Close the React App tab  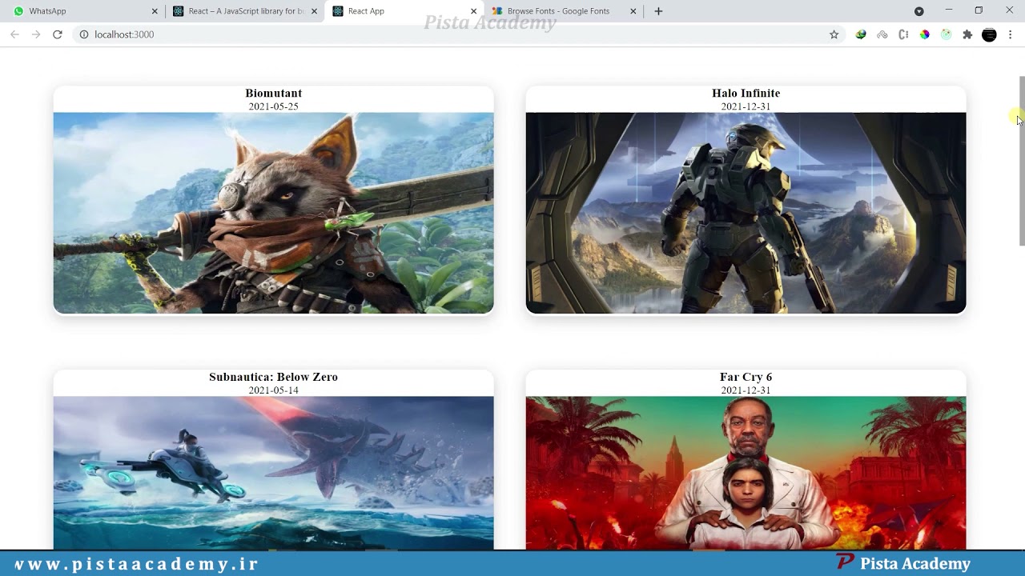coord(473,11)
